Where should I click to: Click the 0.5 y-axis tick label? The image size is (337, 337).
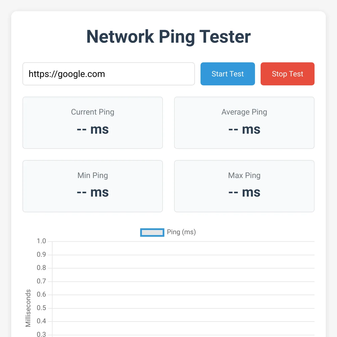pyautogui.click(x=41, y=308)
